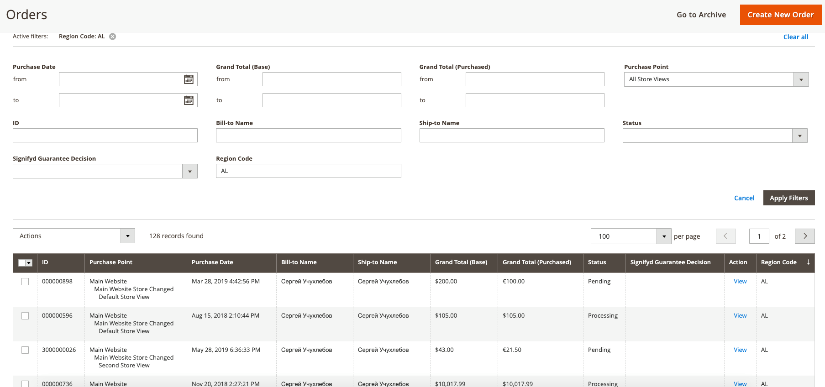The image size is (825, 387).
Task: Click the $10,017.99 base total cell
Action: [x=450, y=384]
